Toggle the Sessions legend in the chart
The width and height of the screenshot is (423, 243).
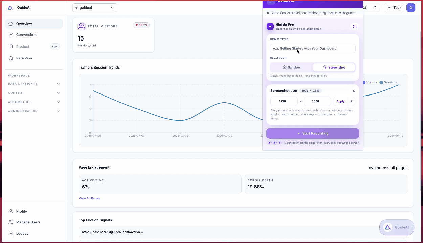coord(388,82)
